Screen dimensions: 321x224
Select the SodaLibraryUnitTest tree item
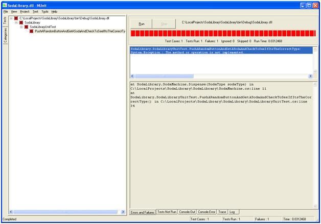click(43, 27)
